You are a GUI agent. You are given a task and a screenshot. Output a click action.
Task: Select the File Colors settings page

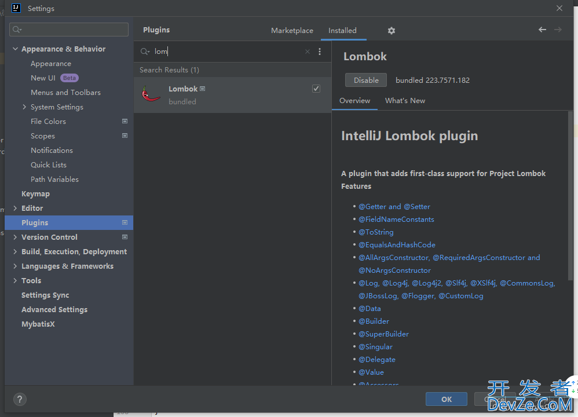(x=48, y=121)
